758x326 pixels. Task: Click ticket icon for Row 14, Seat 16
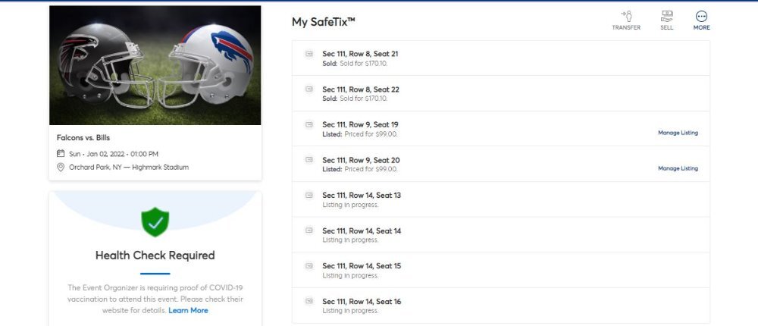coord(309,301)
